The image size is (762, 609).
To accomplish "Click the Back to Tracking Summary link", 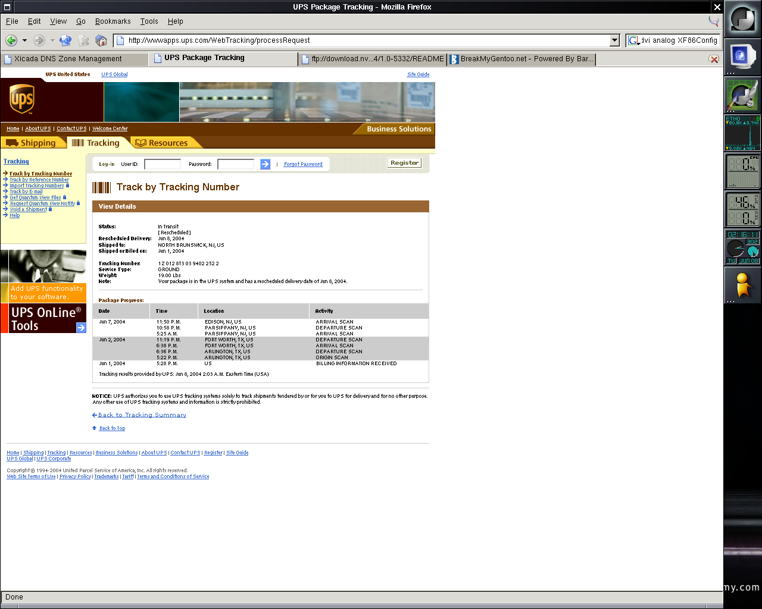I will pos(142,415).
